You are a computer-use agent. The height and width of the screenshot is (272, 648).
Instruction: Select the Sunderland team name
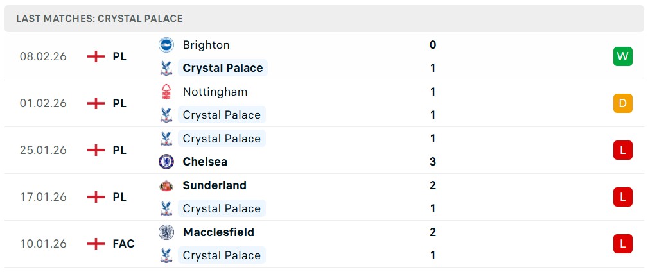(215, 185)
